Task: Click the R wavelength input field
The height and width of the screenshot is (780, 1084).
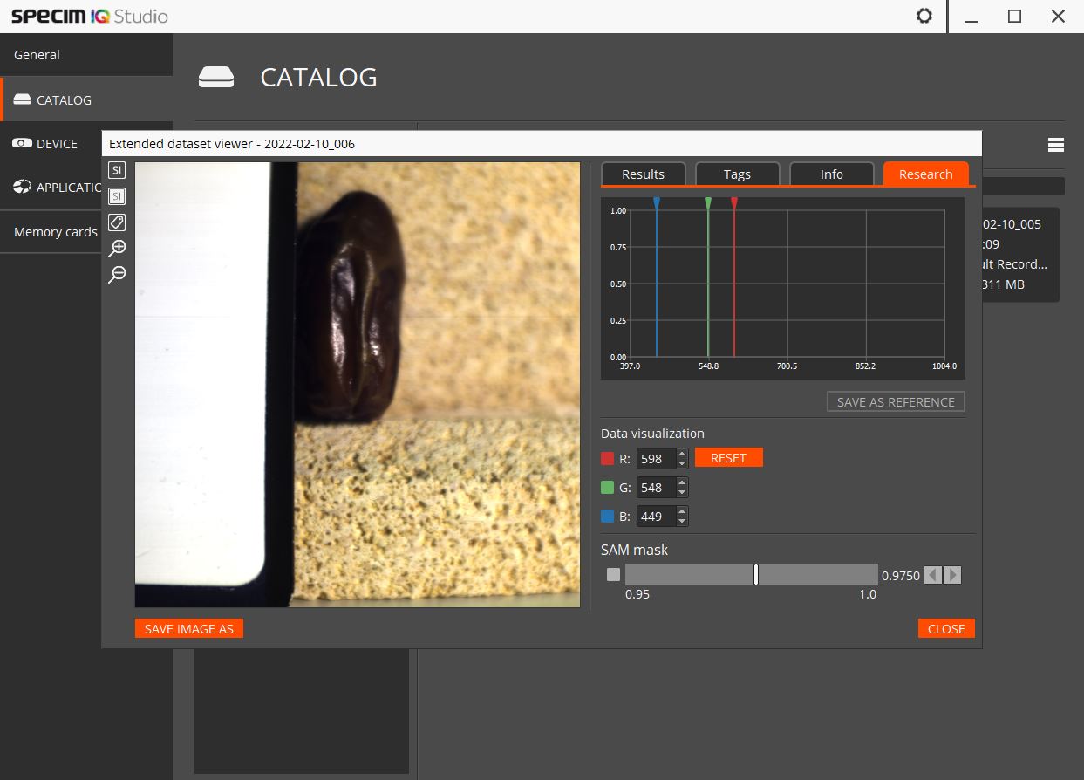Action: pos(654,458)
